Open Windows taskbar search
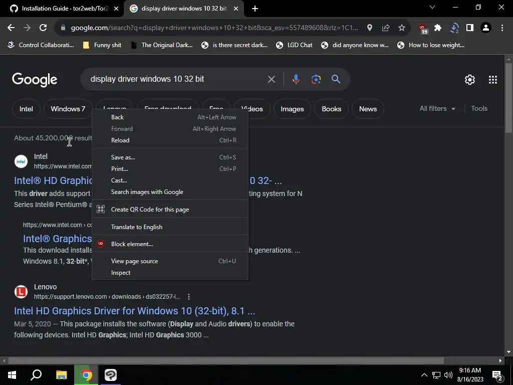Viewport: 513px width, 385px height. point(36,375)
